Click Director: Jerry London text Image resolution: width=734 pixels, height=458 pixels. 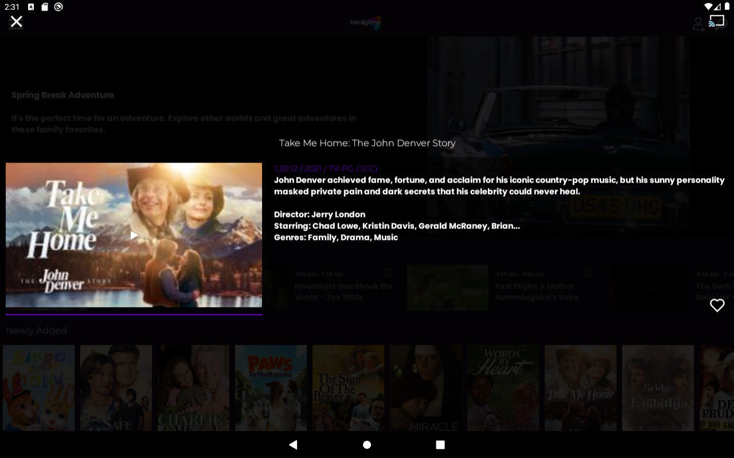click(319, 214)
